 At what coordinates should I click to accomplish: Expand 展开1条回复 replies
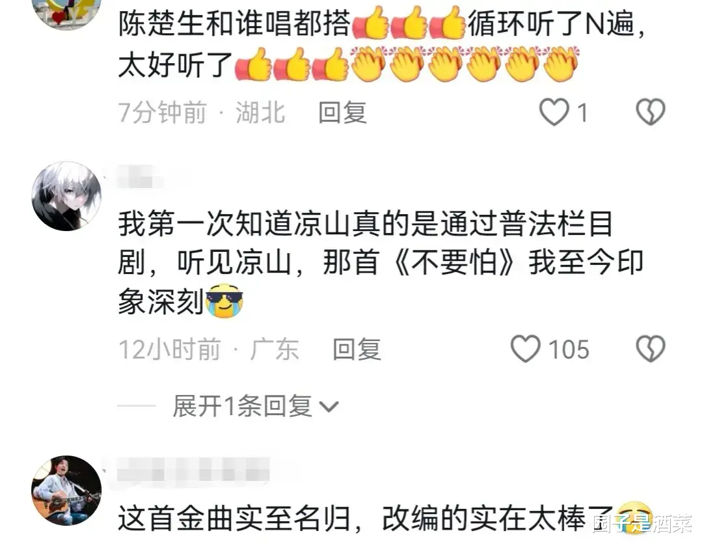[255, 406]
